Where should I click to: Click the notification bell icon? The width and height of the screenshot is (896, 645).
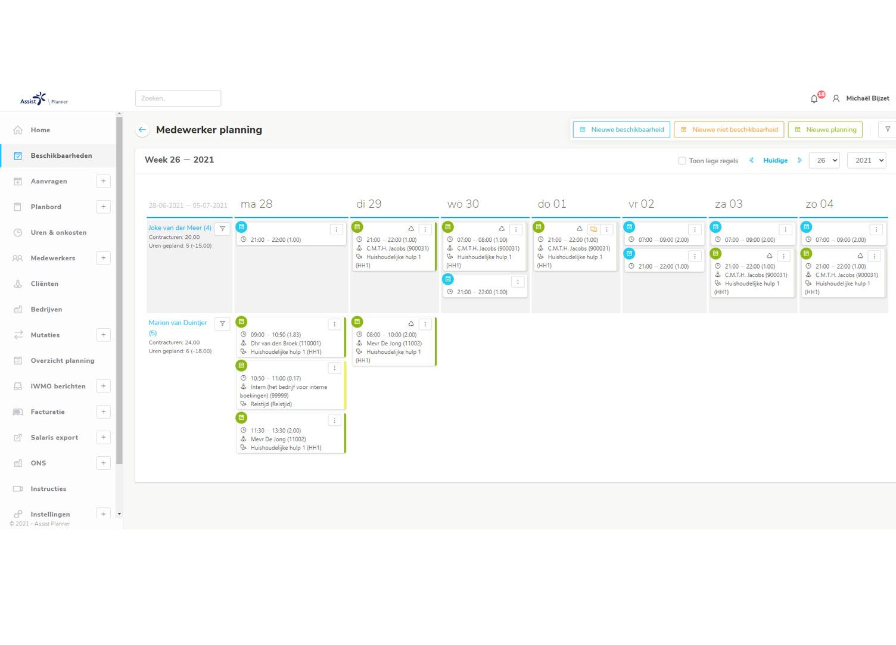[x=814, y=99]
